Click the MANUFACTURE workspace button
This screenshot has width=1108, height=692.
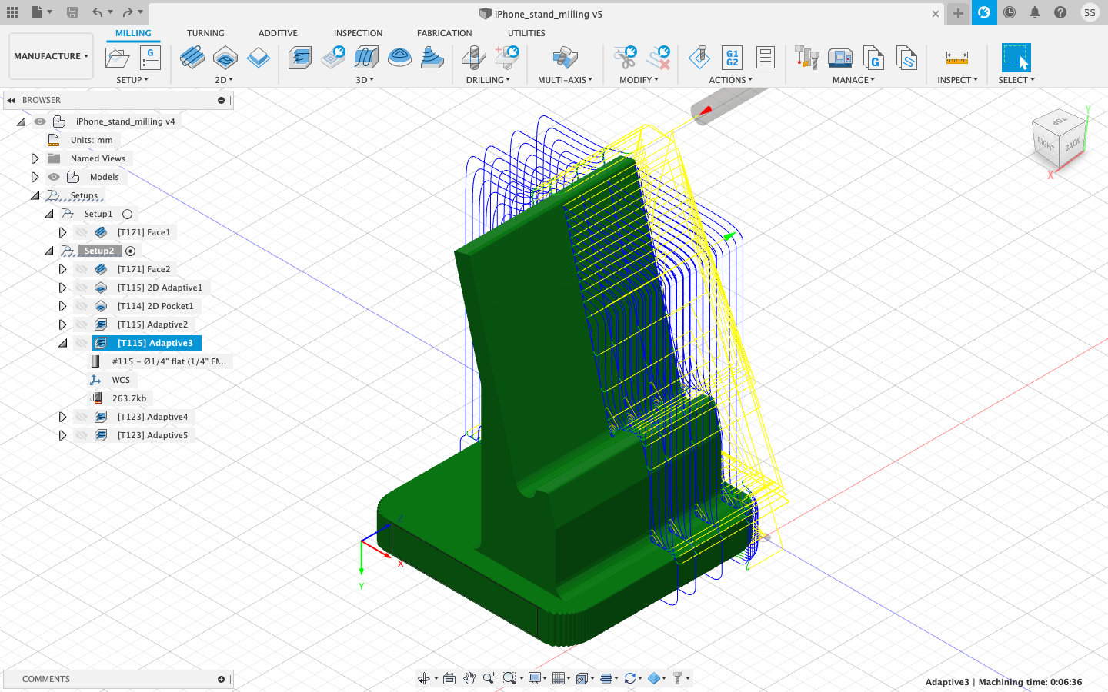coord(49,55)
